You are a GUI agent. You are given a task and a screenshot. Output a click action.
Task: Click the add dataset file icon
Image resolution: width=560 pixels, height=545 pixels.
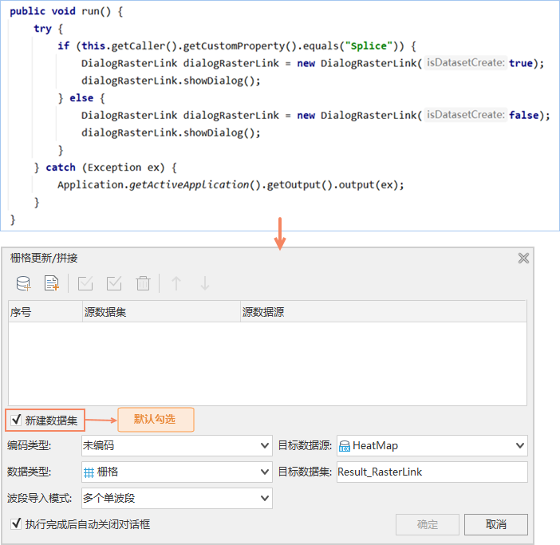(52, 283)
